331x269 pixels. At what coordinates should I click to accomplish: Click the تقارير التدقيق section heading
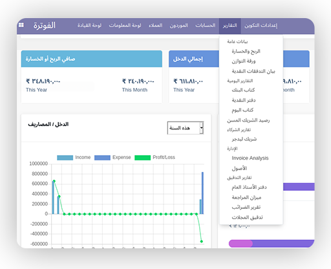[239, 178]
